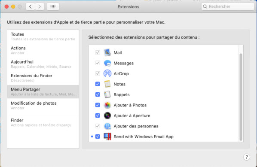Click the Aperture app icon
This screenshot has height=167, width=257.
point(107,115)
